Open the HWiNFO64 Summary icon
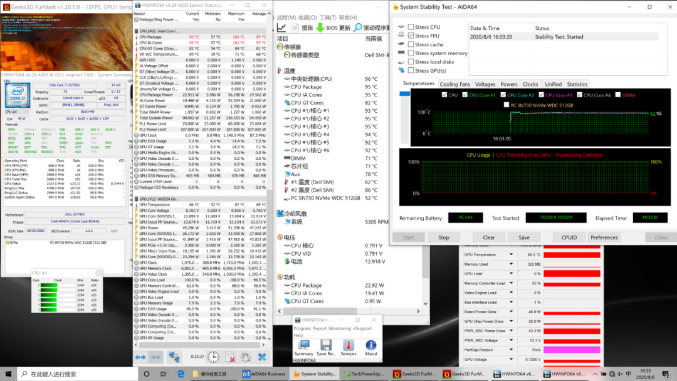 [x=303, y=346]
